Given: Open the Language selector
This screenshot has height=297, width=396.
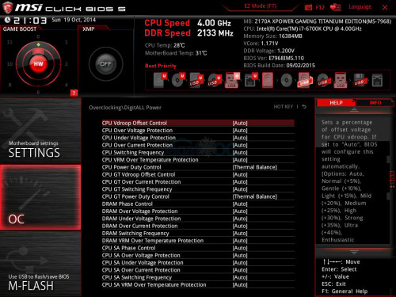Looking at the screenshot, I should pyautogui.click(x=360, y=7).
